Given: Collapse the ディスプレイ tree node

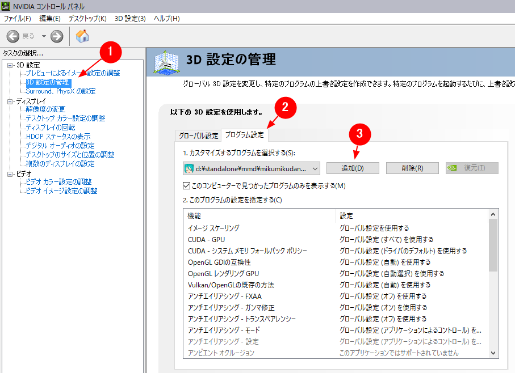Looking at the screenshot, I should coord(10,101).
